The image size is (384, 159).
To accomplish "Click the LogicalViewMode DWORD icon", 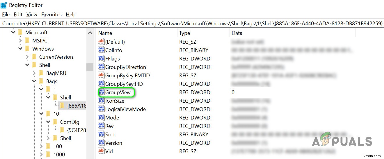I will click(101, 109).
